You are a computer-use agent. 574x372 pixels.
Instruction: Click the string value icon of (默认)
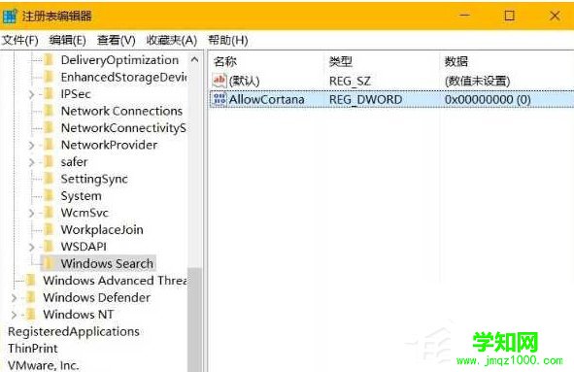click(219, 81)
